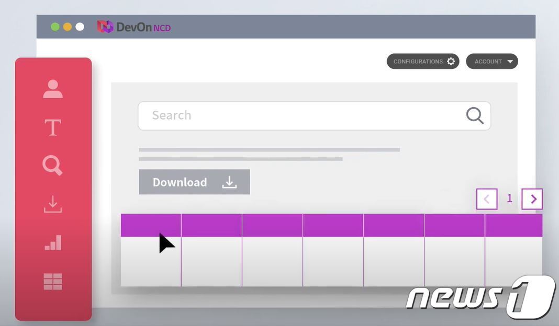Screen dimensions: 559x326
Task: Click the previous page chevron
Action: point(486,199)
